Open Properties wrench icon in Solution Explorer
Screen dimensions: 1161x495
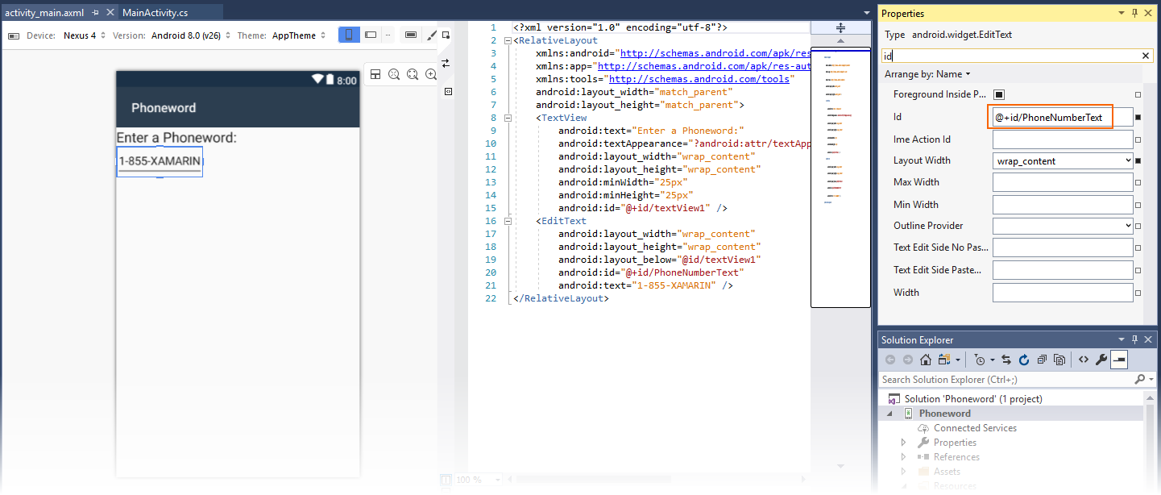point(1101,360)
